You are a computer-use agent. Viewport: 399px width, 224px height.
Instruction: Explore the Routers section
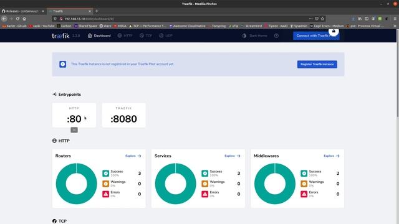coord(133,156)
